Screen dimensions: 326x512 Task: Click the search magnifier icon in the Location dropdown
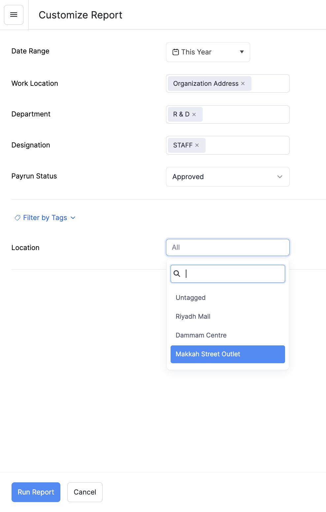177,273
